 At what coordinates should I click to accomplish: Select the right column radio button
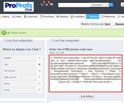pos(39,77)
